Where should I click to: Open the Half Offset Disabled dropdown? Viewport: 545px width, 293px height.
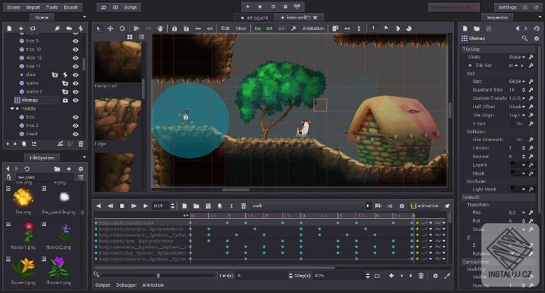click(x=517, y=107)
